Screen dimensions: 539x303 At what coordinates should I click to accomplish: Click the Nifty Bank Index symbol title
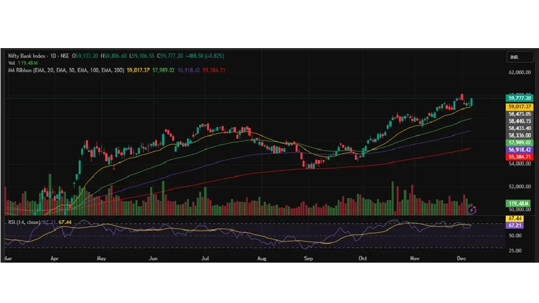(27, 56)
